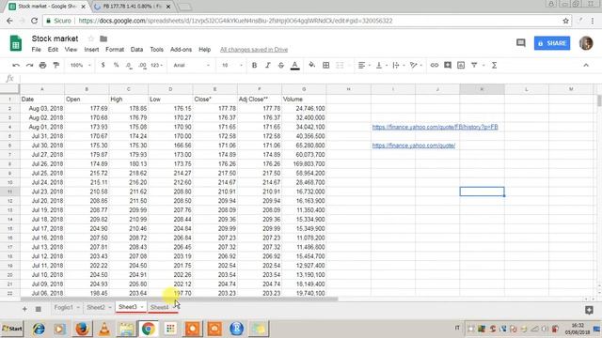Toggle italic formatting

coord(267,65)
